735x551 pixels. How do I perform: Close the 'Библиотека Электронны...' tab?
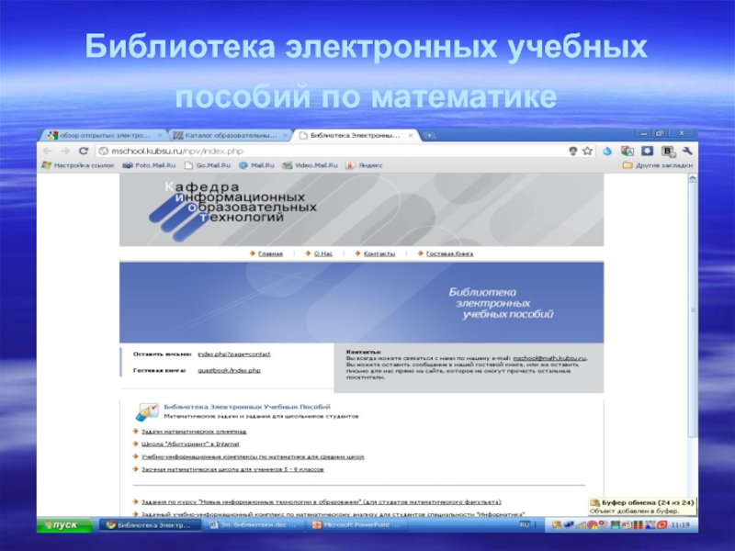tap(411, 135)
